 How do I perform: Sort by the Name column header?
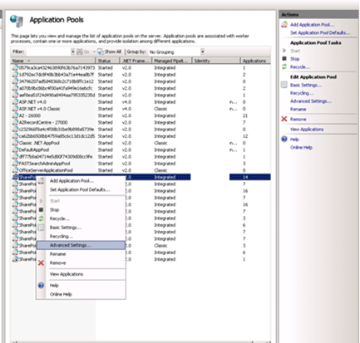pos(53,61)
